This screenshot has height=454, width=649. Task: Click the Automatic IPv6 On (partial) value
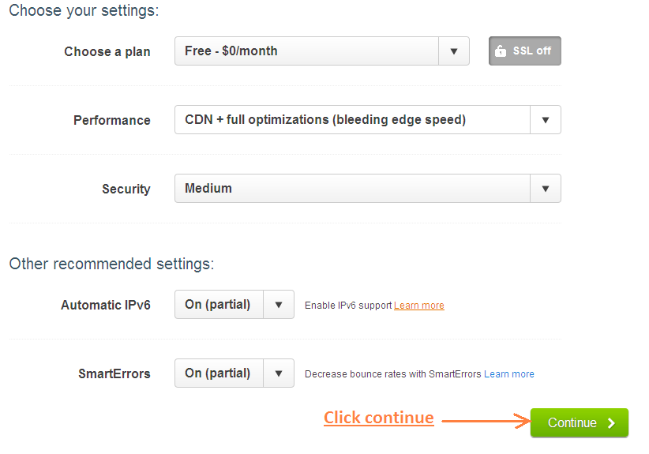[219, 305]
